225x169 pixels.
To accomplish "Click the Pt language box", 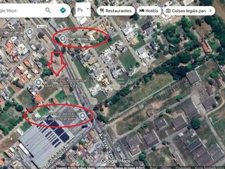I will click(80, 10).
